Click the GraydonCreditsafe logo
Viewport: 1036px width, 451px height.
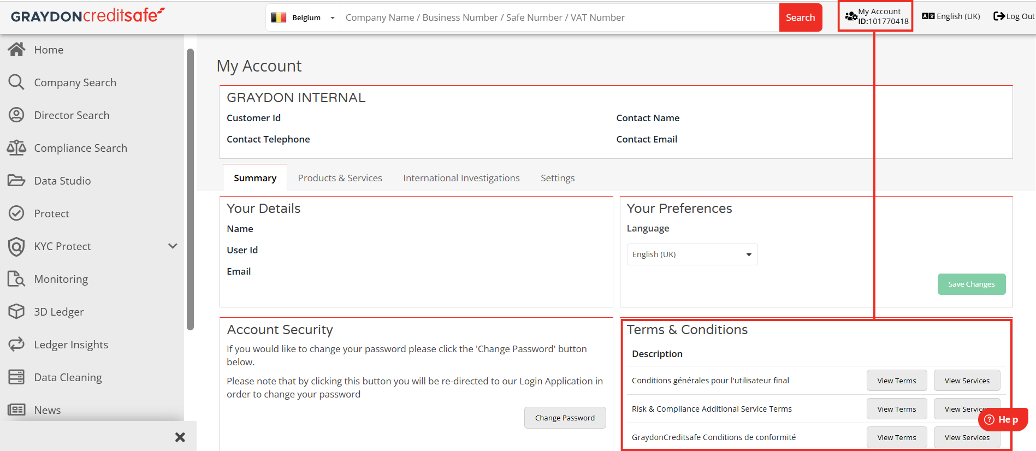(x=88, y=15)
